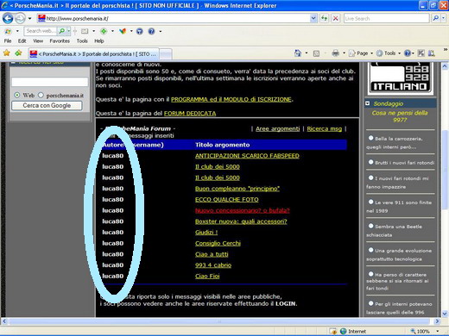Open the Help menu

[99, 41]
